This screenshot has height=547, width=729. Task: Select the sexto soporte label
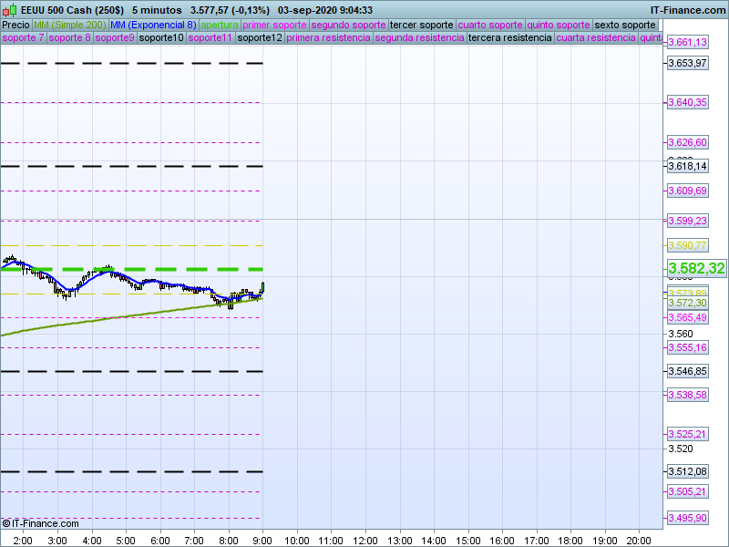pyautogui.click(x=624, y=25)
